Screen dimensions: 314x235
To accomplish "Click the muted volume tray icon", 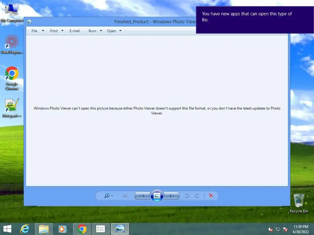I will click(270, 229).
